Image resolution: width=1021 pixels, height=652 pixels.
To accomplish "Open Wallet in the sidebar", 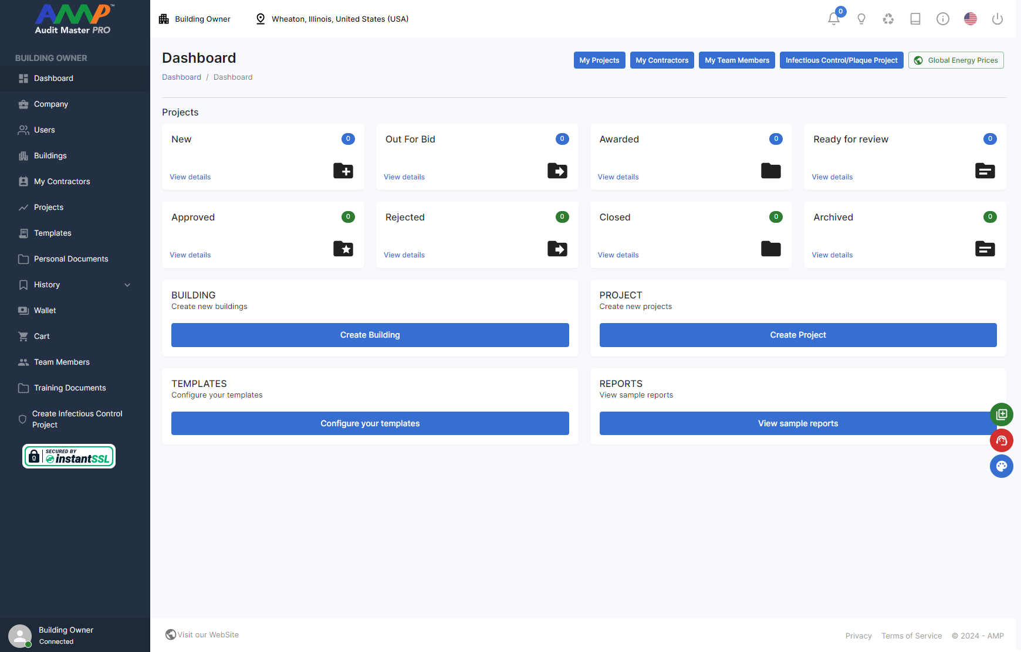I will [x=45, y=310].
